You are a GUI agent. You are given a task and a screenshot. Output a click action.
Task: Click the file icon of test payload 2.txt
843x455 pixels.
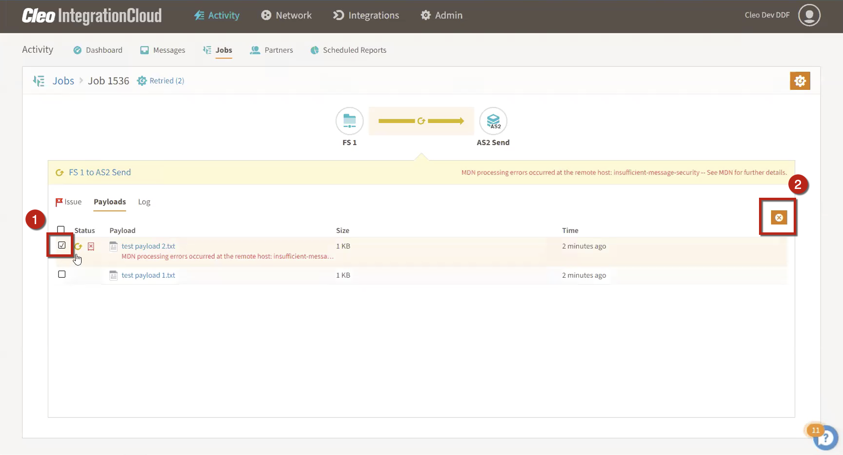pos(113,246)
